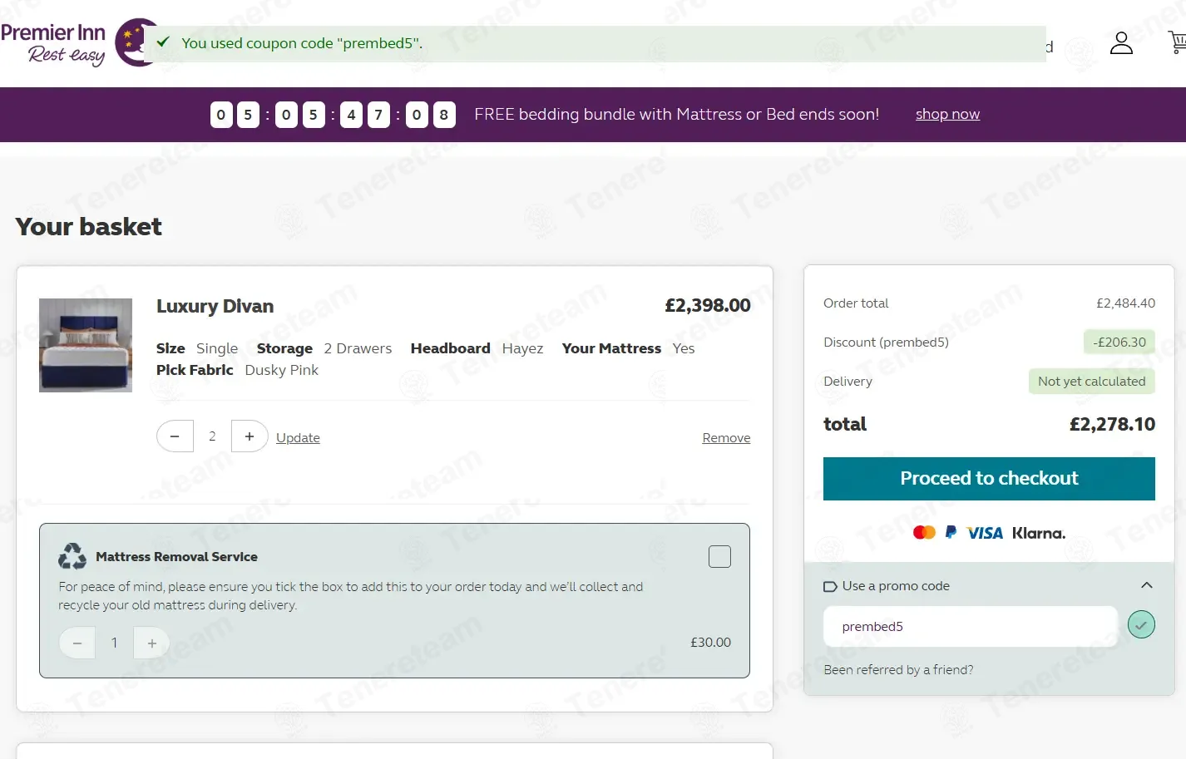Decrease Luxury Divan quantity with minus button
This screenshot has height=759, width=1186.
click(x=175, y=436)
